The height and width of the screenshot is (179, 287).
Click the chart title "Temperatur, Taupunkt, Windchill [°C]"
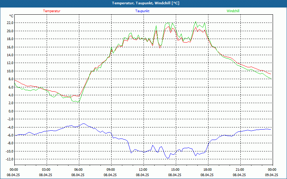(146, 3)
